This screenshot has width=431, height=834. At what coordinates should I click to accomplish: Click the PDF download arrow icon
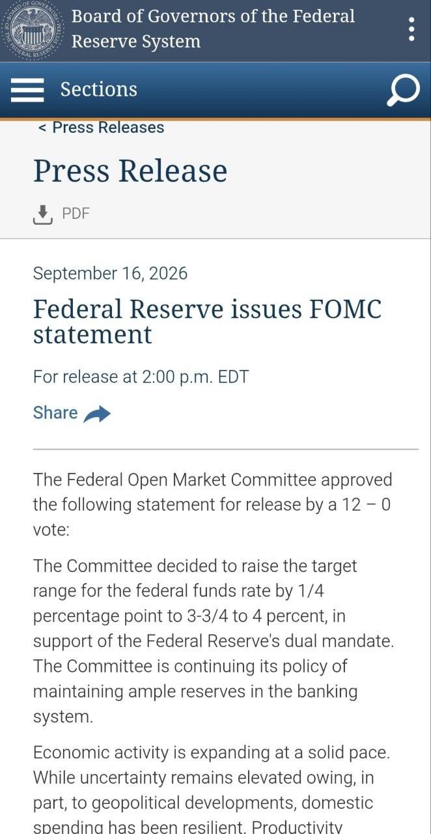click(42, 214)
